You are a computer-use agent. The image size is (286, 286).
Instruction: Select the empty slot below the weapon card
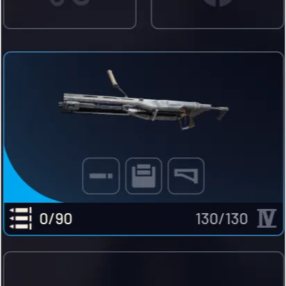(x=144, y=269)
